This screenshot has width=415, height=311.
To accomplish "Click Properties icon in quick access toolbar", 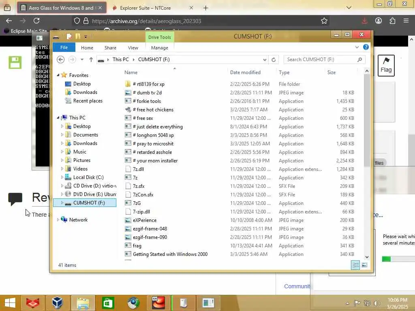I will [x=69, y=36].
